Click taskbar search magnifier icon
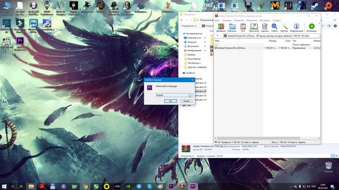This screenshot has width=339, height=190. tap(13, 186)
